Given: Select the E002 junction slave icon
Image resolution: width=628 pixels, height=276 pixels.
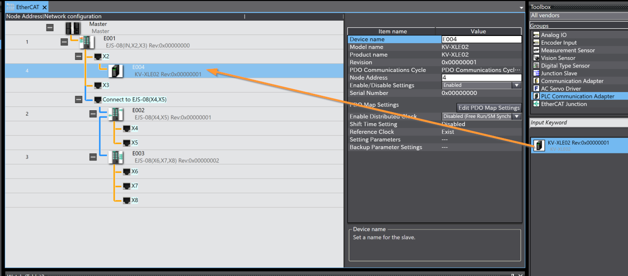Looking at the screenshot, I should 116,114.
